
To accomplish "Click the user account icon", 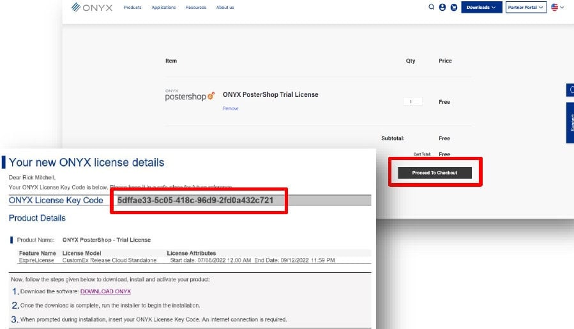I will pyautogui.click(x=442, y=8).
